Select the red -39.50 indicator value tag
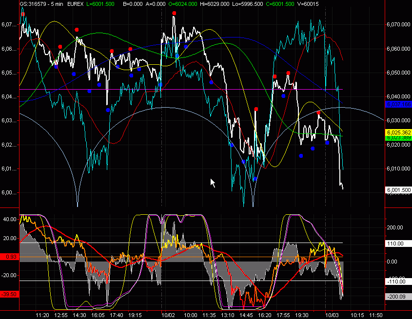This screenshot has width=412, height=319. [9, 294]
